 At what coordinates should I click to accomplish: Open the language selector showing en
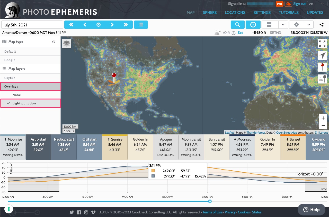[x=317, y=4]
